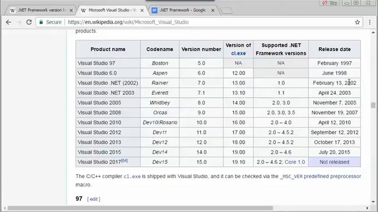Click Orcas codename cell
This screenshot has height=212, width=378.
click(159, 112)
